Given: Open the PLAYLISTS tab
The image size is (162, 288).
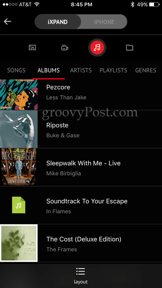Looking at the screenshot, I should click(x=113, y=70).
